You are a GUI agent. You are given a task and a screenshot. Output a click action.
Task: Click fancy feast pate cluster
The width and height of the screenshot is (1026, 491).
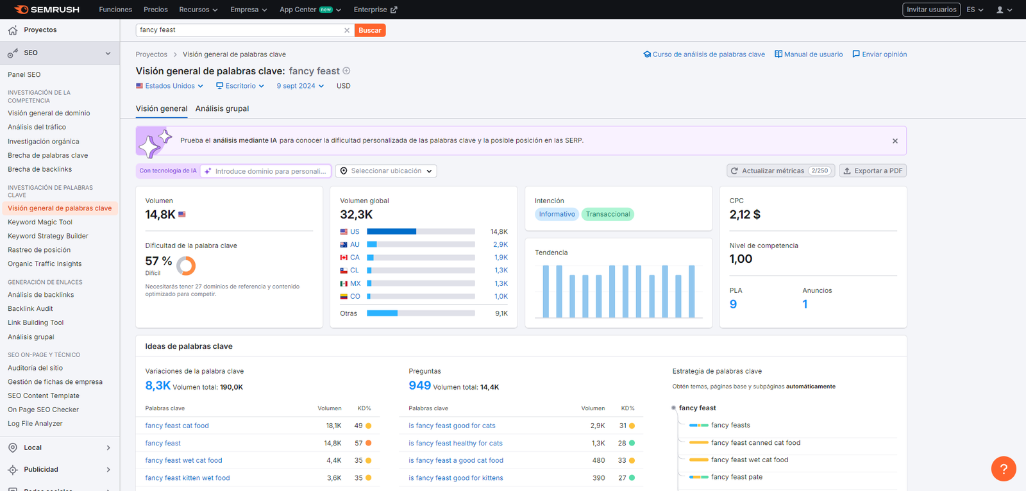pos(737,478)
